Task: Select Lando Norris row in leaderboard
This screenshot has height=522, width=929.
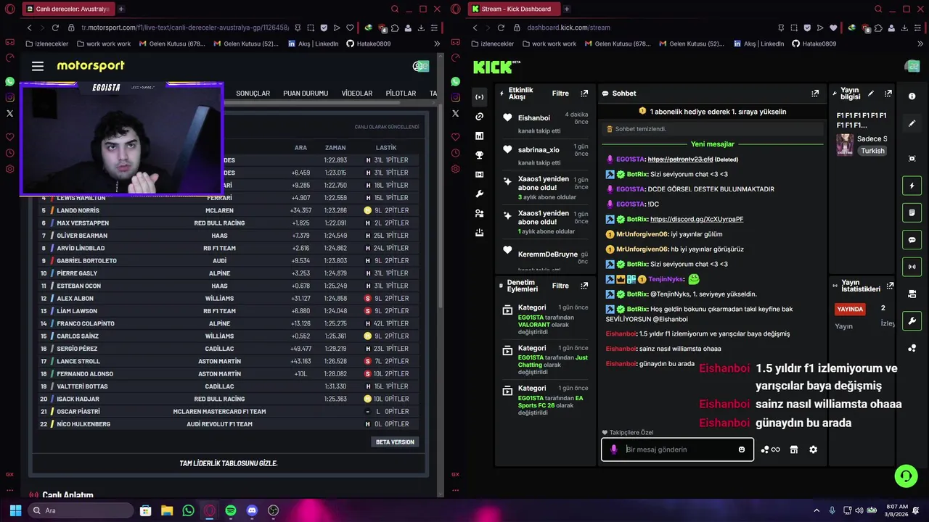Action: point(229,210)
